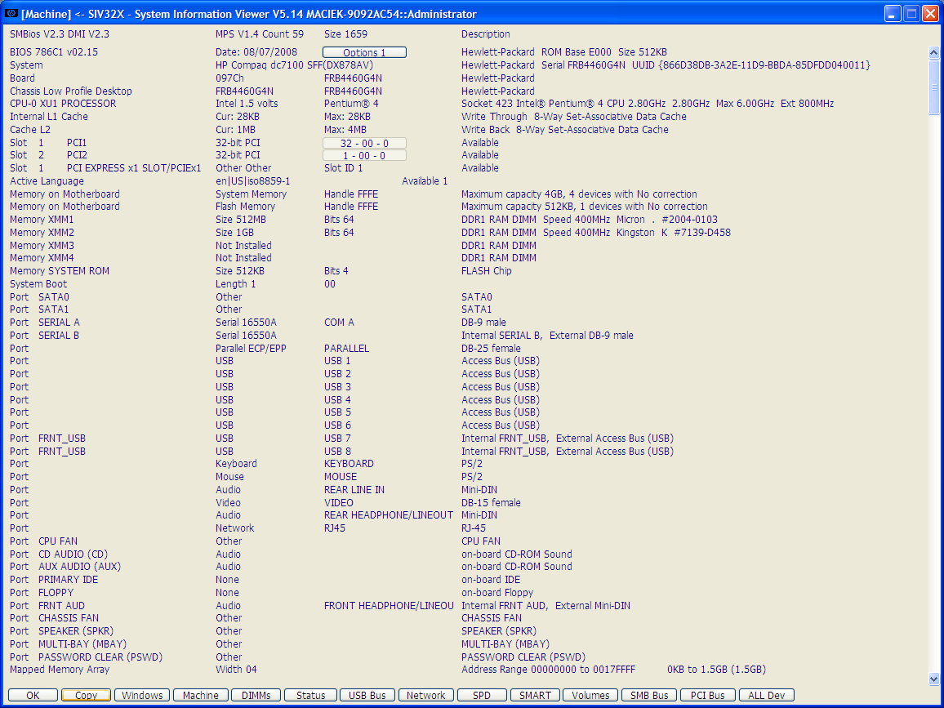The height and width of the screenshot is (708, 944).
Task: Click the 'USB 7' port value
Action: pyautogui.click(x=337, y=439)
